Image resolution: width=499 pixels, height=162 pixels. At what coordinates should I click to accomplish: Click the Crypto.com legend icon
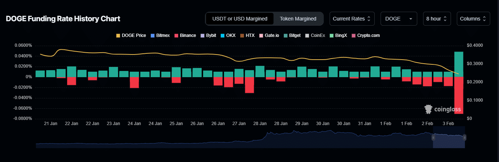pyautogui.click(x=353, y=35)
